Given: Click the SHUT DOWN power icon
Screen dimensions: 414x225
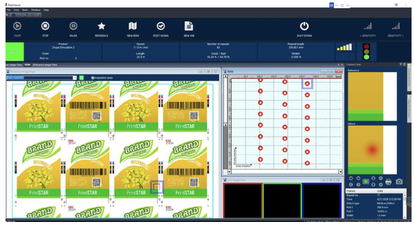Looking at the screenshot, I should 304,26.
